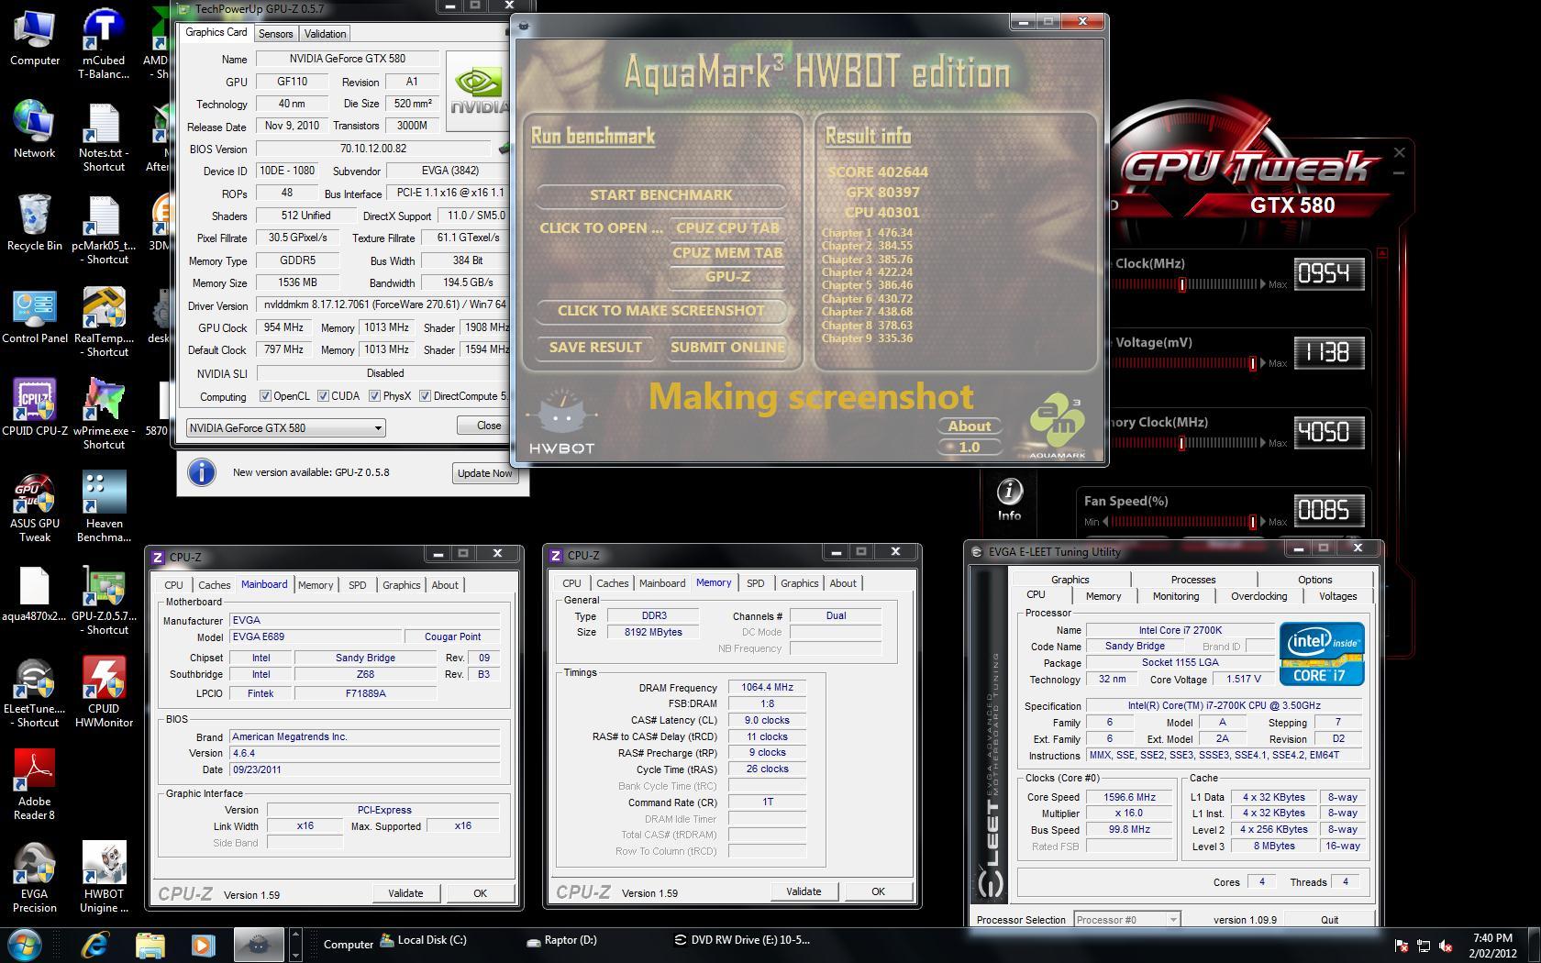Image resolution: width=1541 pixels, height=963 pixels.
Task: Click About button in AquaMark
Action: [969, 426]
